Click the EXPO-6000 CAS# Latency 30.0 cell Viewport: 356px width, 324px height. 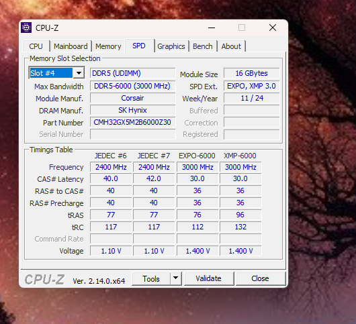pos(197,178)
